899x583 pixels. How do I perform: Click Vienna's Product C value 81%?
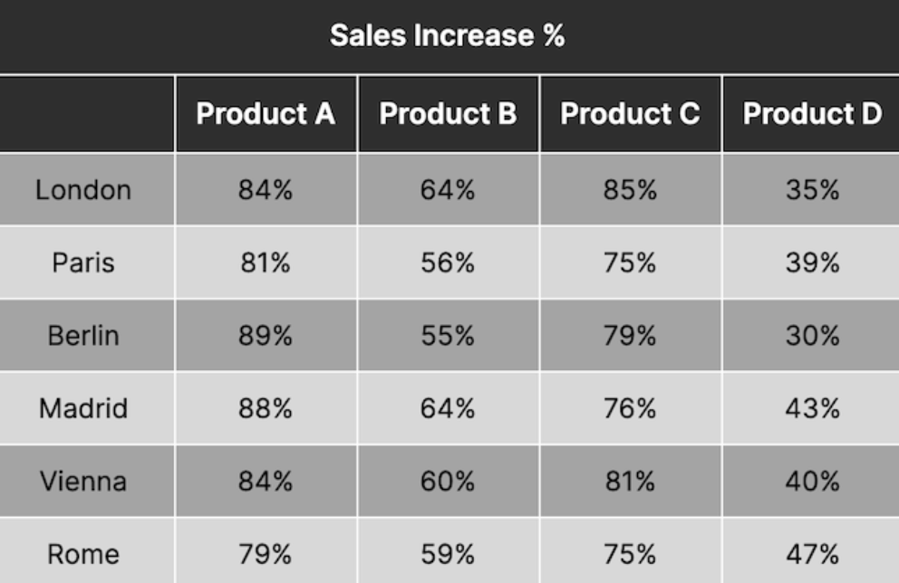pyautogui.click(x=630, y=481)
